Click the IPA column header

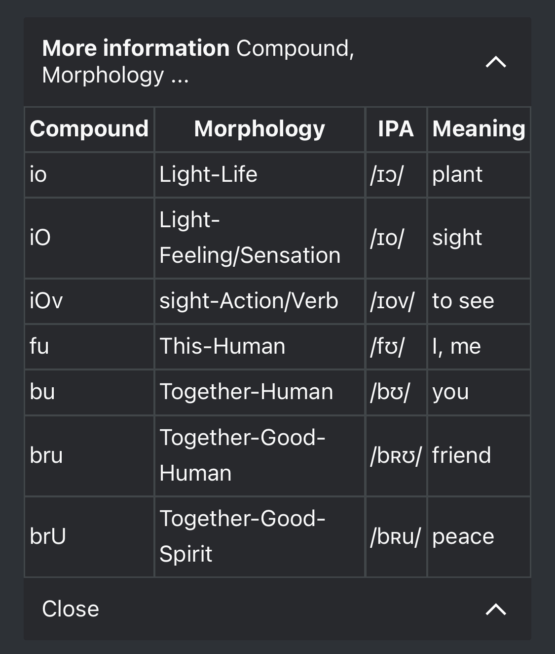coord(396,129)
